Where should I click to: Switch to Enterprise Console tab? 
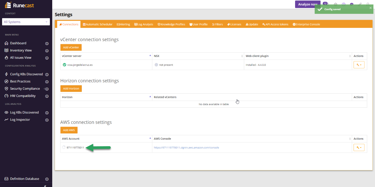pyautogui.click(x=306, y=24)
